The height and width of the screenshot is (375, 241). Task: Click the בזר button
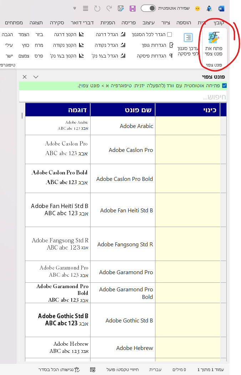click(x=39, y=34)
